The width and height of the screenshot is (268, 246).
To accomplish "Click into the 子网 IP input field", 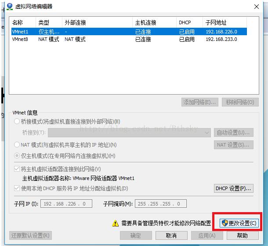I will (66, 204).
